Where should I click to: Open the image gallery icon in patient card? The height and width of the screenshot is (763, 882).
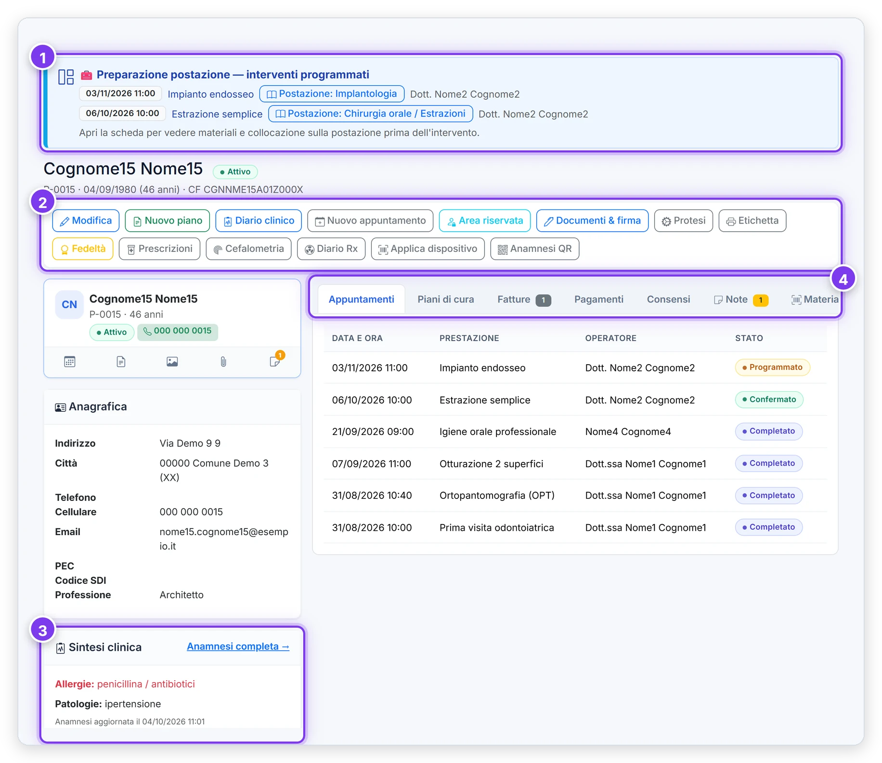click(x=172, y=362)
